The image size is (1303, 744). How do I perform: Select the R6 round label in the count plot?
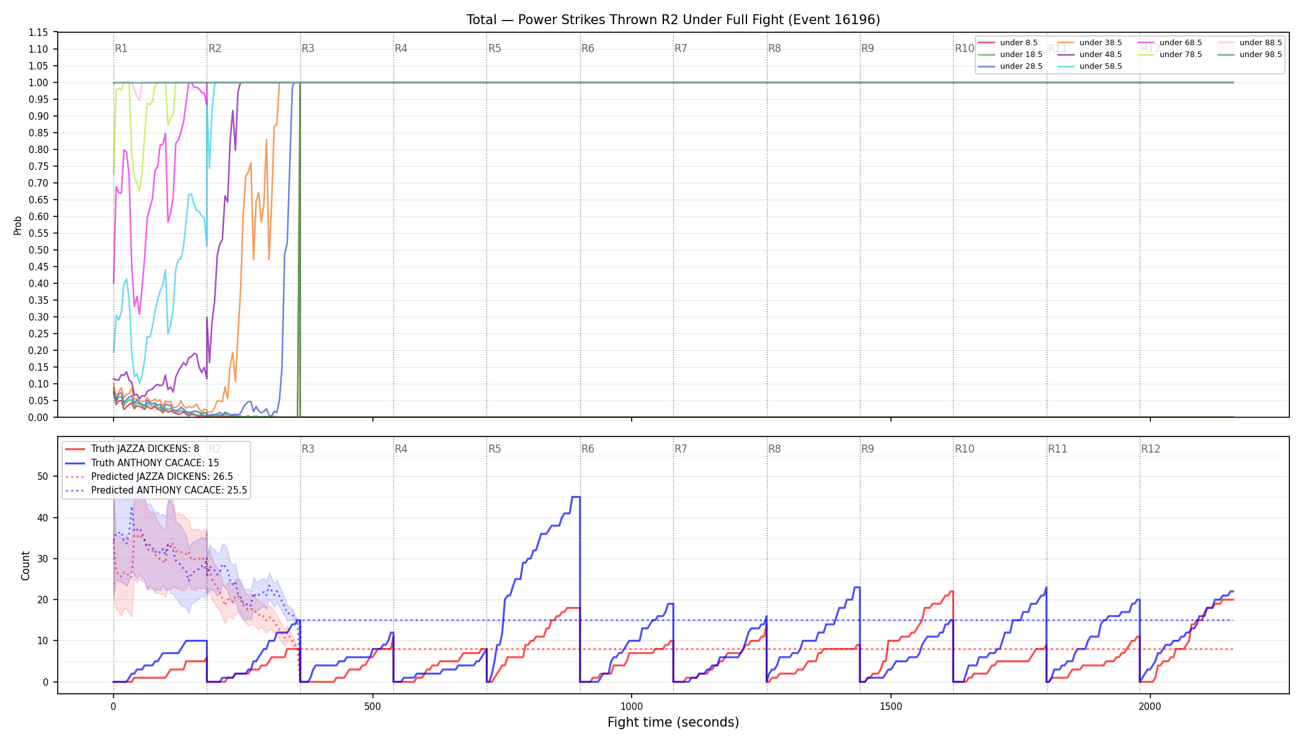588,449
